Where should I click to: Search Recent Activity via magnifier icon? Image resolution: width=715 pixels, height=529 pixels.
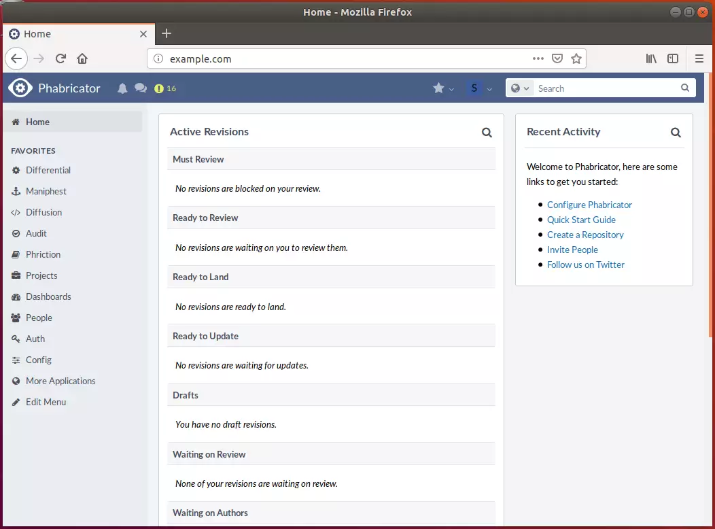coord(676,133)
